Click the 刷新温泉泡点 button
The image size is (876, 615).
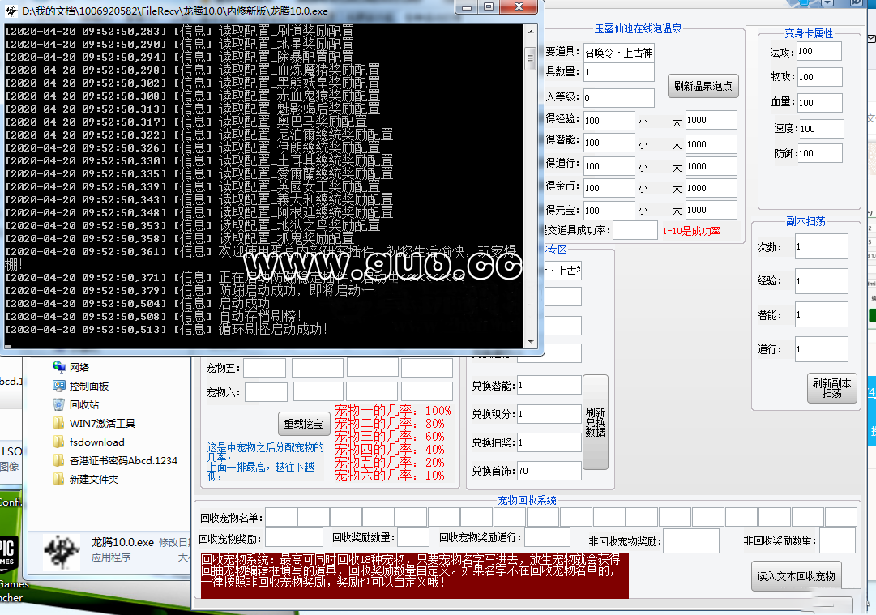[703, 86]
